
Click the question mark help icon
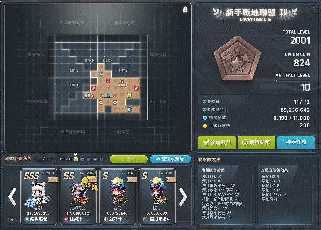pos(12,221)
